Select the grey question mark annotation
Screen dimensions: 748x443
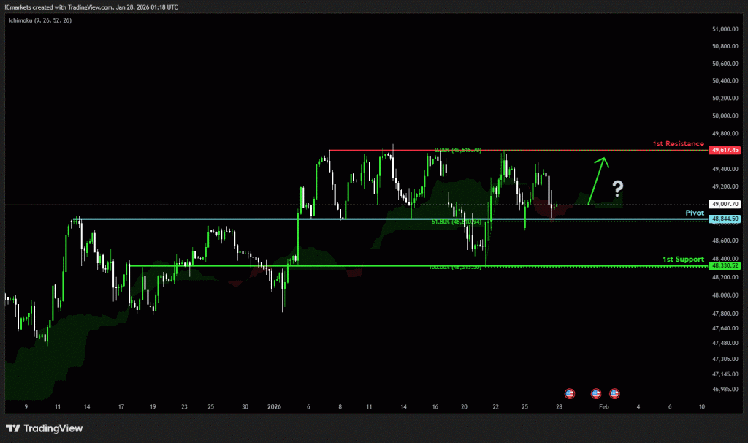[618, 189]
